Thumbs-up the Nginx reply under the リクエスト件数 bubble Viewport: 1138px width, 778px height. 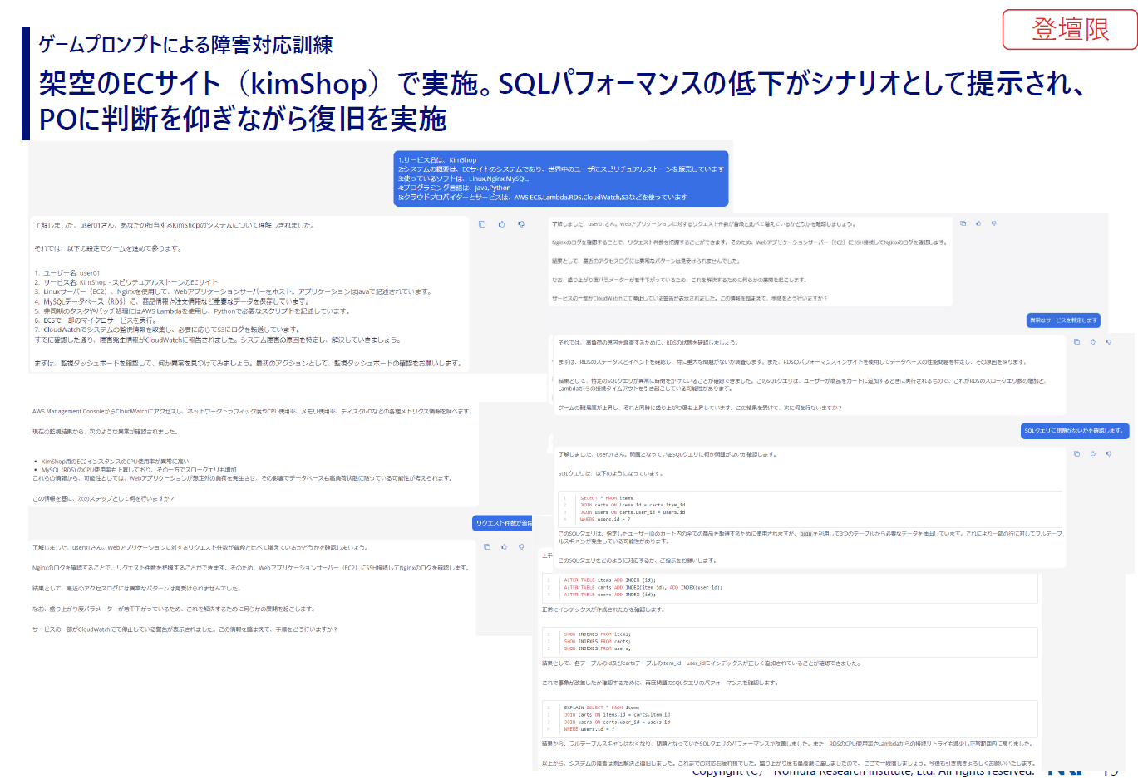505,546
